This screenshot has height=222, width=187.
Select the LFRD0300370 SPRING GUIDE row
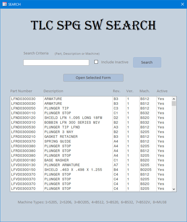tap(91, 141)
